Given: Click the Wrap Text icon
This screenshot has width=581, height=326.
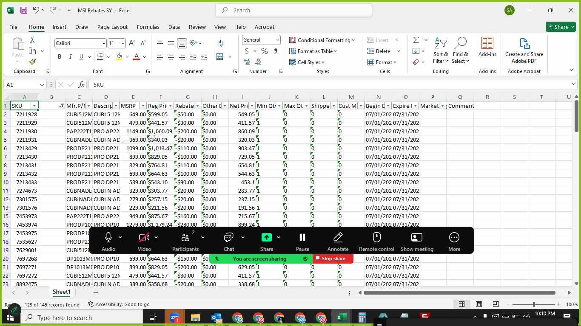Looking at the screenshot, I should click(220, 43).
